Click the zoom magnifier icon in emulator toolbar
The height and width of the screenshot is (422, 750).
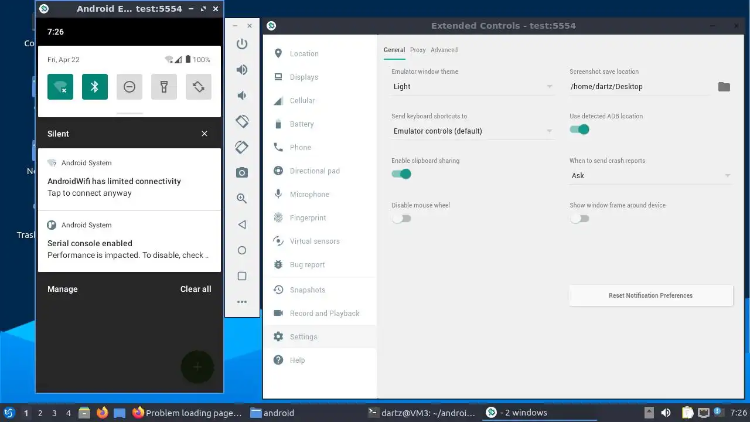click(x=242, y=199)
